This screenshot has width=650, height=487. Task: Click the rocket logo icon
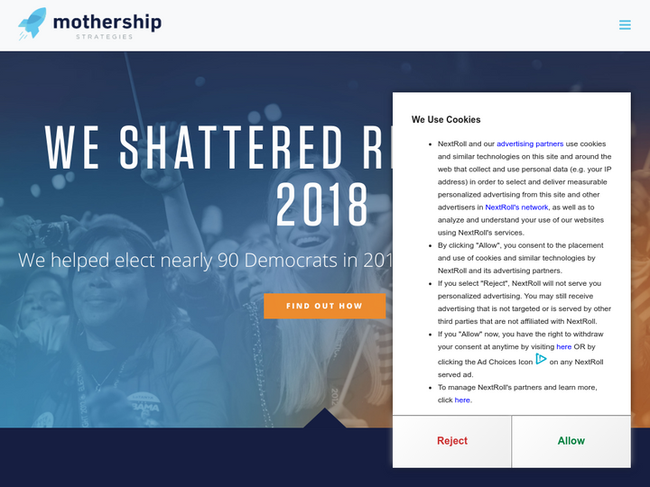32,23
